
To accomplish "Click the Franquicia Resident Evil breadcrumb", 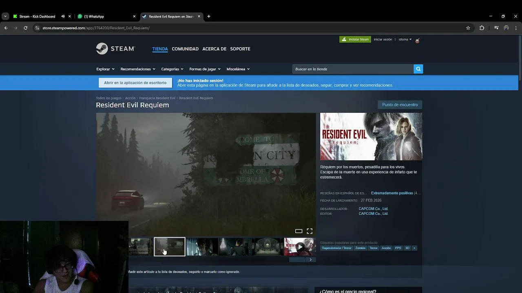I will coord(157,98).
